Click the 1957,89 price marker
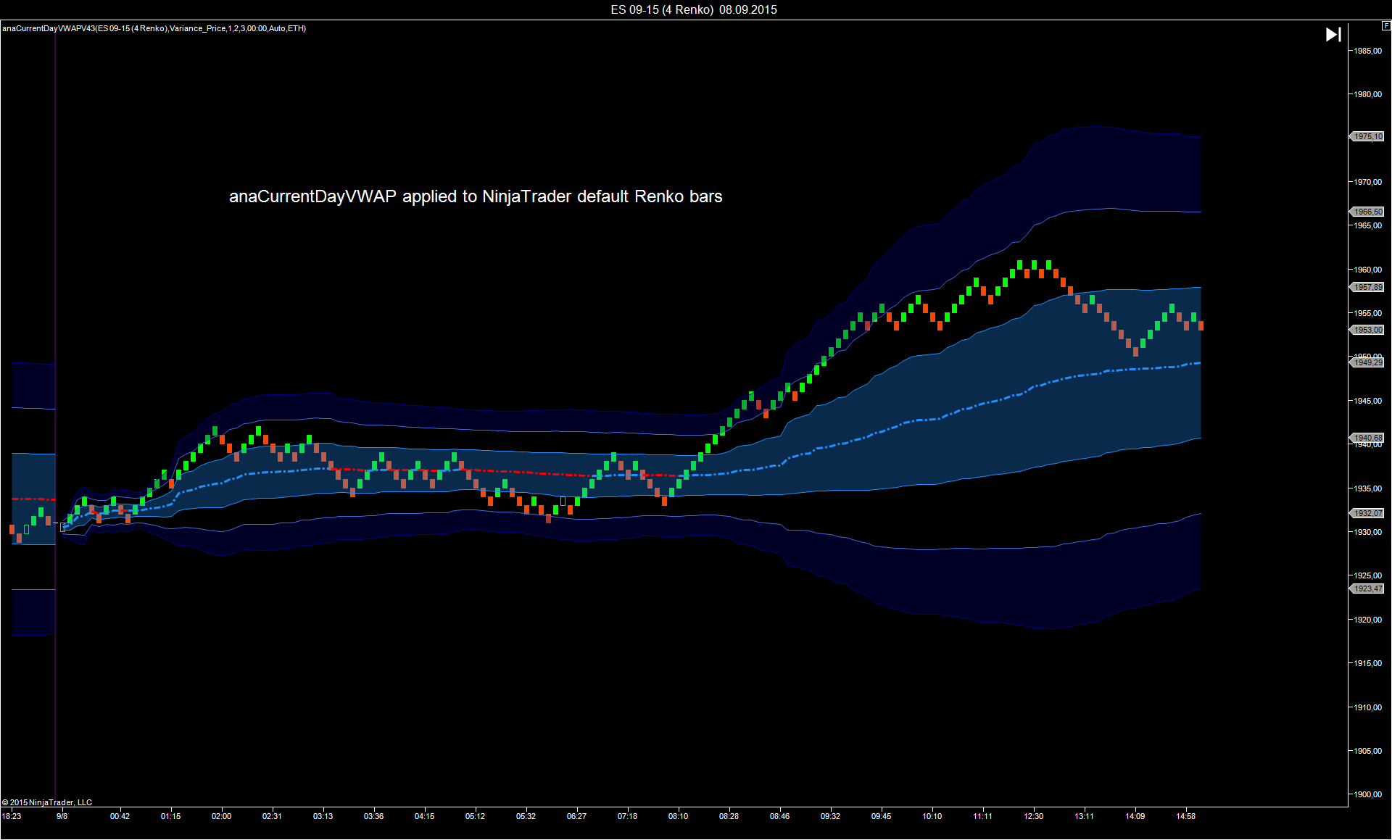This screenshot has height=840, width=1392. [1368, 287]
